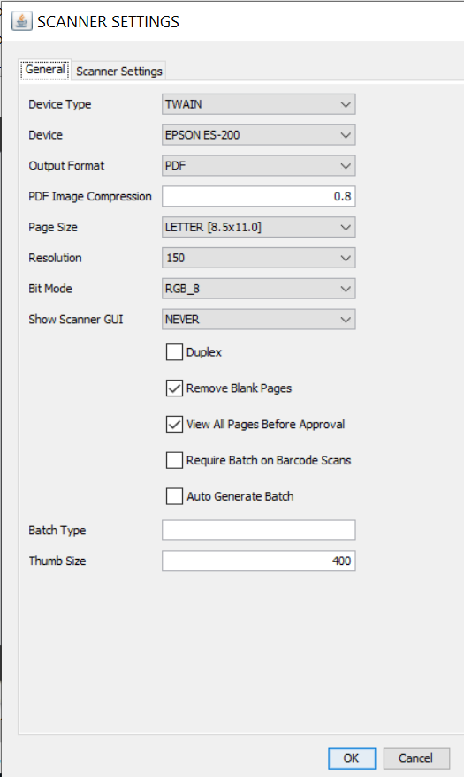
Task: Uncheck Remove Blank Pages
Action: pyautogui.click(x=174, y=388)
